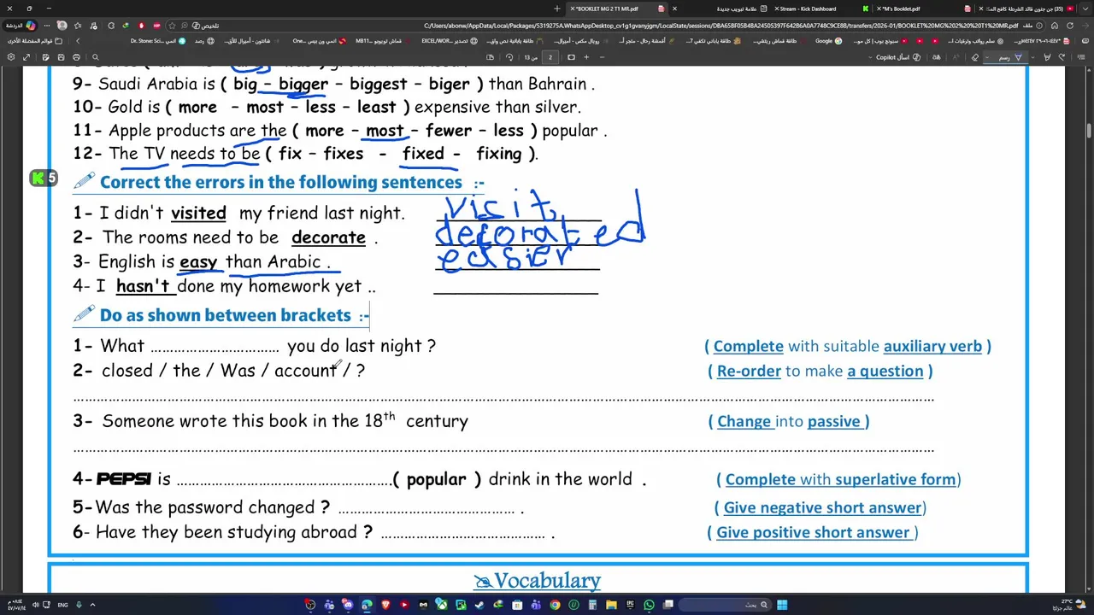This screenshot has height=615, width=1094.
Task: Switch to M's Booklet.pdf tab
Action: tap(925, 9)
